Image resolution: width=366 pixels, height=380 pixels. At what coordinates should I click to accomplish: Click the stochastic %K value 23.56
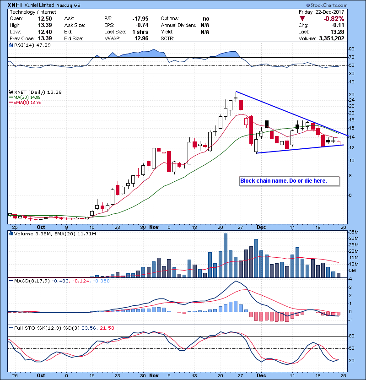pyautogui.click(x=89, y=328)
